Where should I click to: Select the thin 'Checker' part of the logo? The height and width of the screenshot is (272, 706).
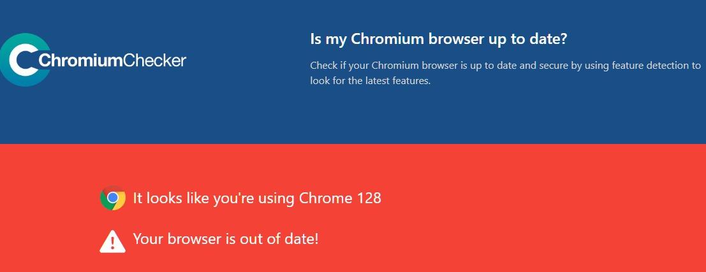point(154,61)
